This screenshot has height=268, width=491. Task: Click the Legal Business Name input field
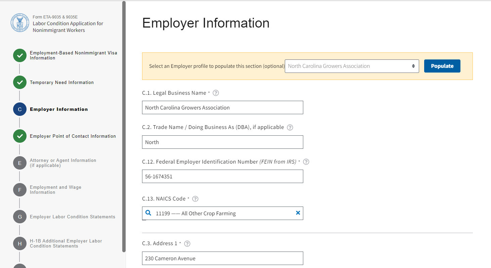pos(222,108)
